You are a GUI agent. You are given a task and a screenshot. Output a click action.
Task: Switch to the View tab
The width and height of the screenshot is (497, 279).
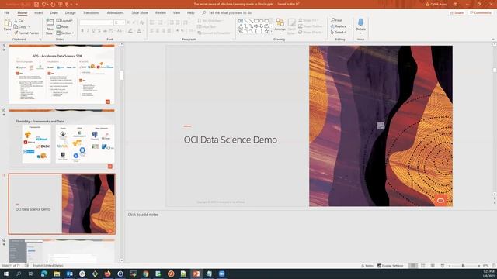176,12
